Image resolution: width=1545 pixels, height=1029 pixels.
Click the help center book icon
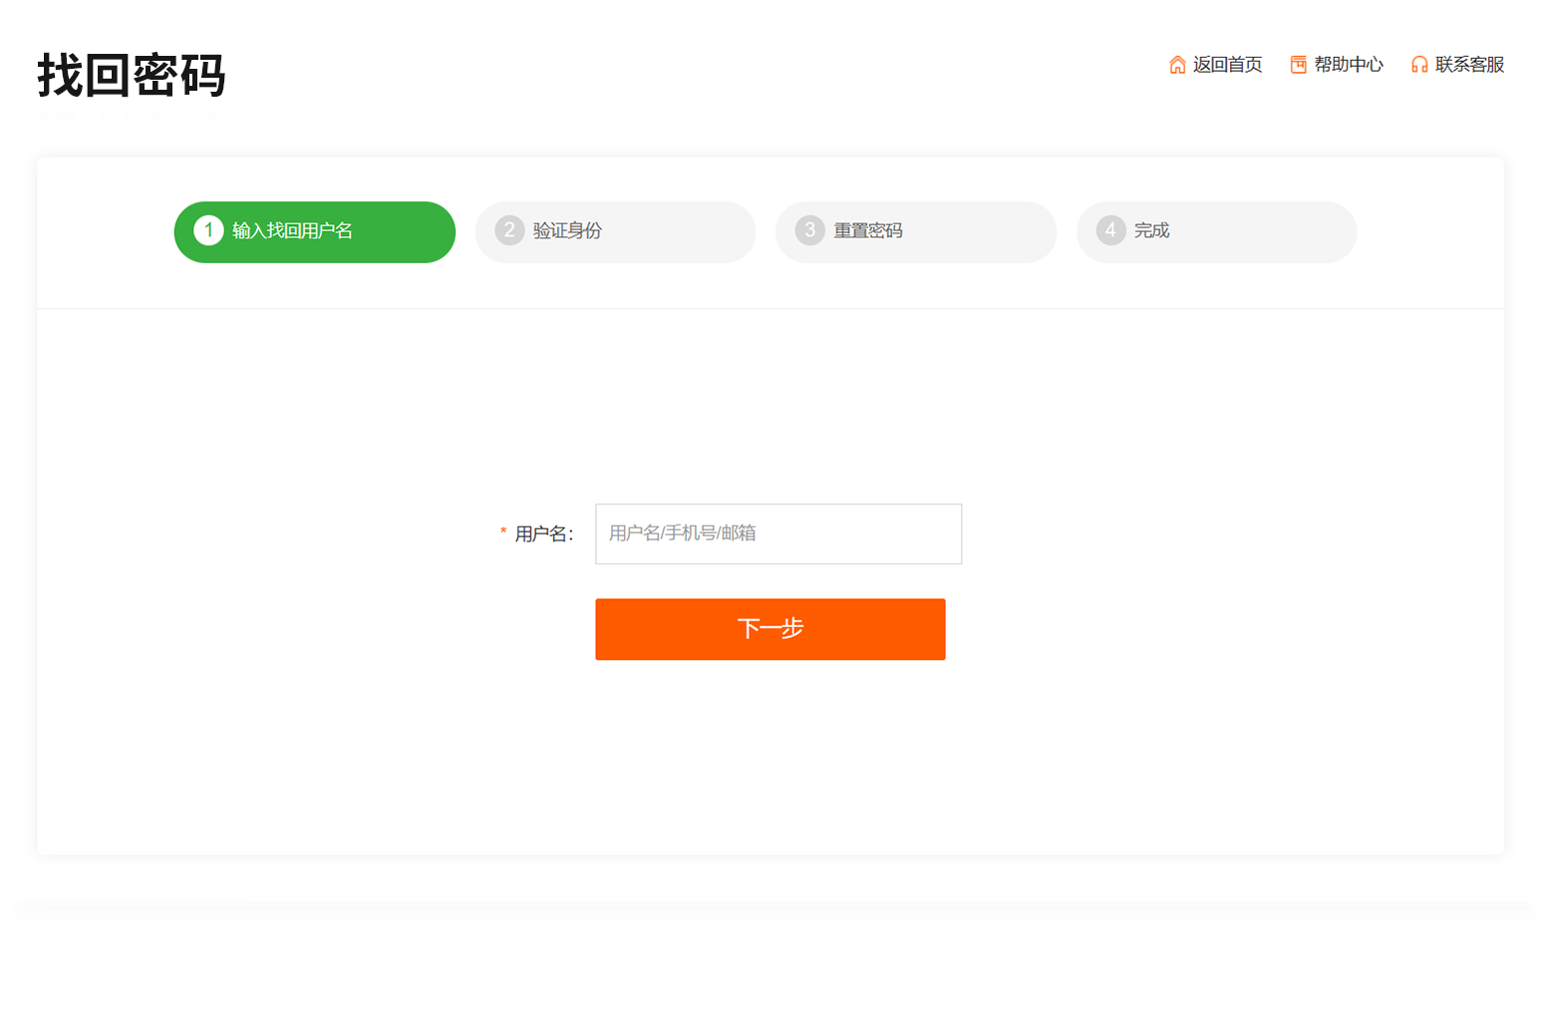pos(1298,65)
